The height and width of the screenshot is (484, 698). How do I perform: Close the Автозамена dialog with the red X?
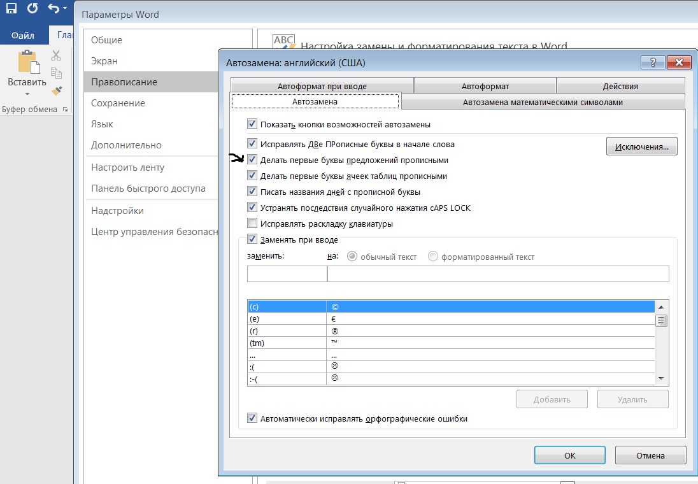click(x=679, y=62)
